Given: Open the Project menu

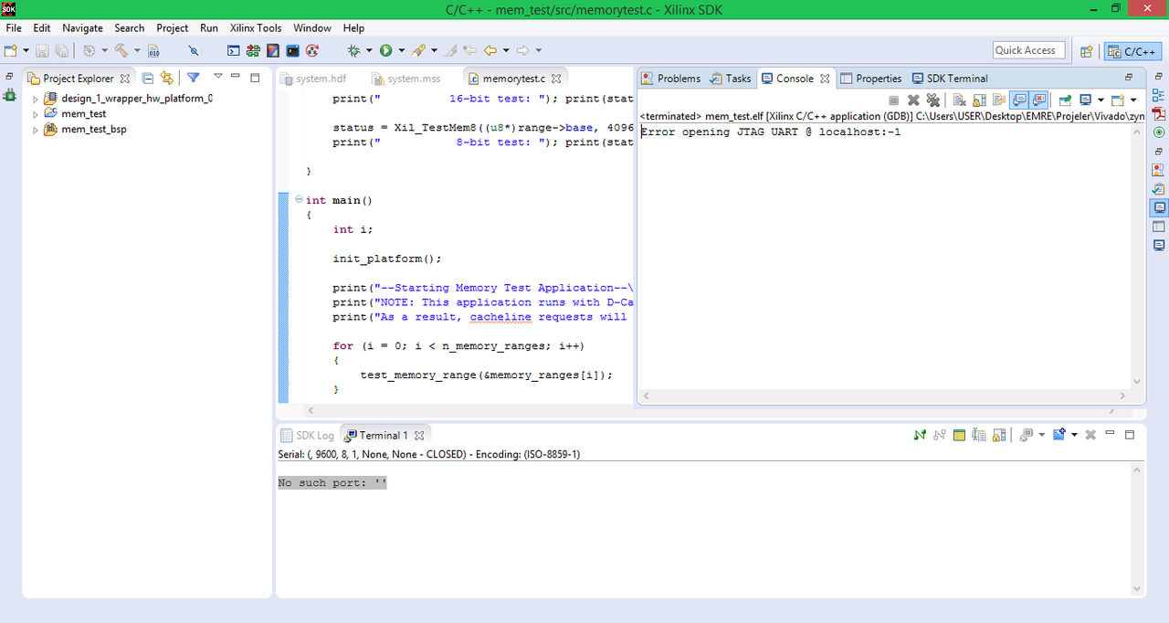Looking at the screenshot, I should coord(172,28).
